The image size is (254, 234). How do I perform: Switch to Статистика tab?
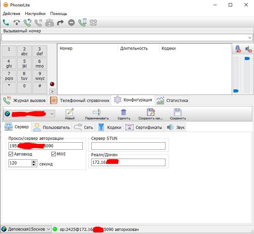172,100
